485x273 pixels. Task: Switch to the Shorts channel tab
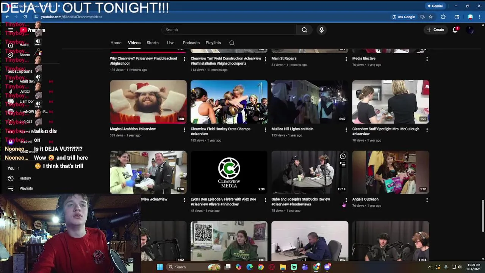click(152, 43)
